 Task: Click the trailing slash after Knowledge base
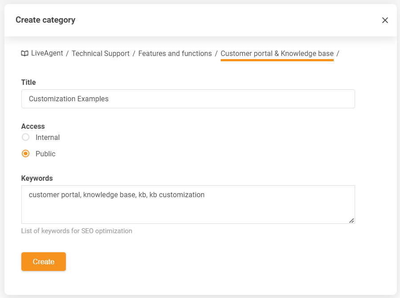click(338, 54)
